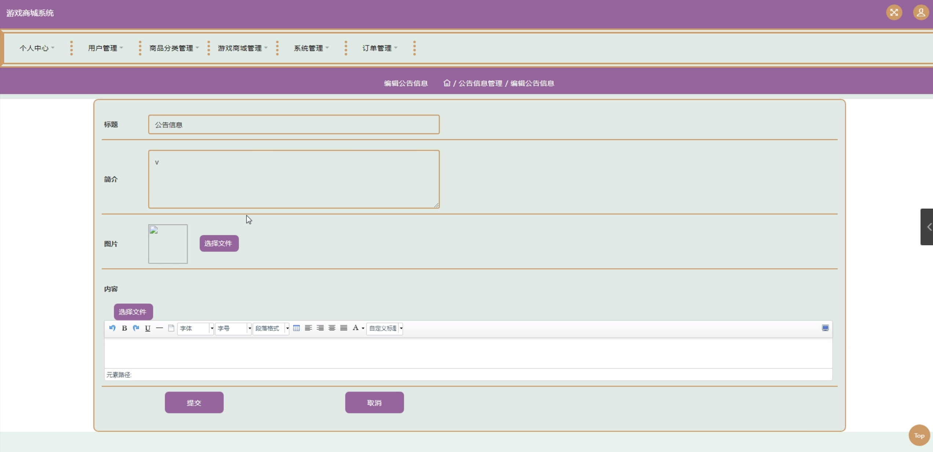This screenshot has width=933, height=452.
Task: Open the 字体 font family dropdown
Action: (195, 328)
